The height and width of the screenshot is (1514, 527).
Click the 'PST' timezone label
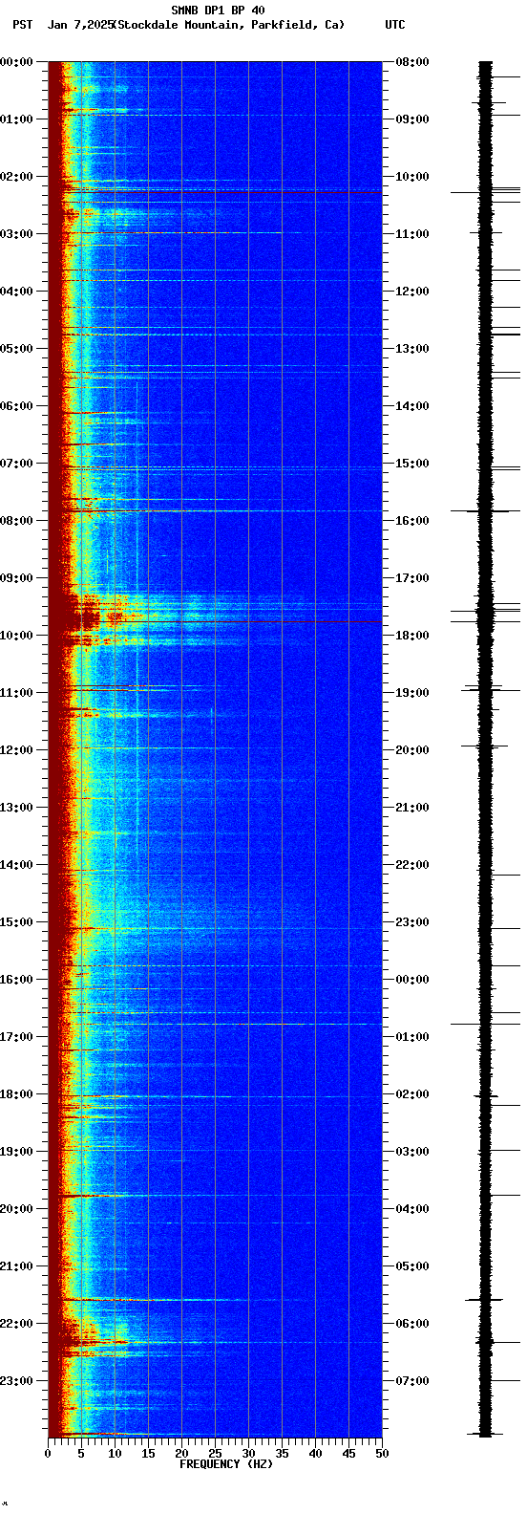point(22,25)
